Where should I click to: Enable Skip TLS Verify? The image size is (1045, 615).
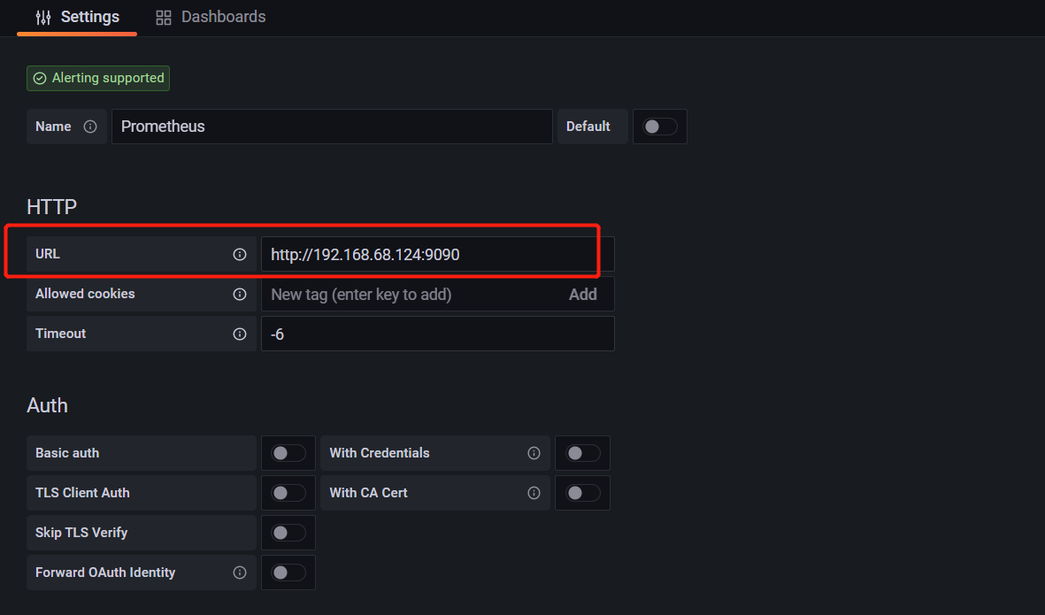tap(288, 532)
